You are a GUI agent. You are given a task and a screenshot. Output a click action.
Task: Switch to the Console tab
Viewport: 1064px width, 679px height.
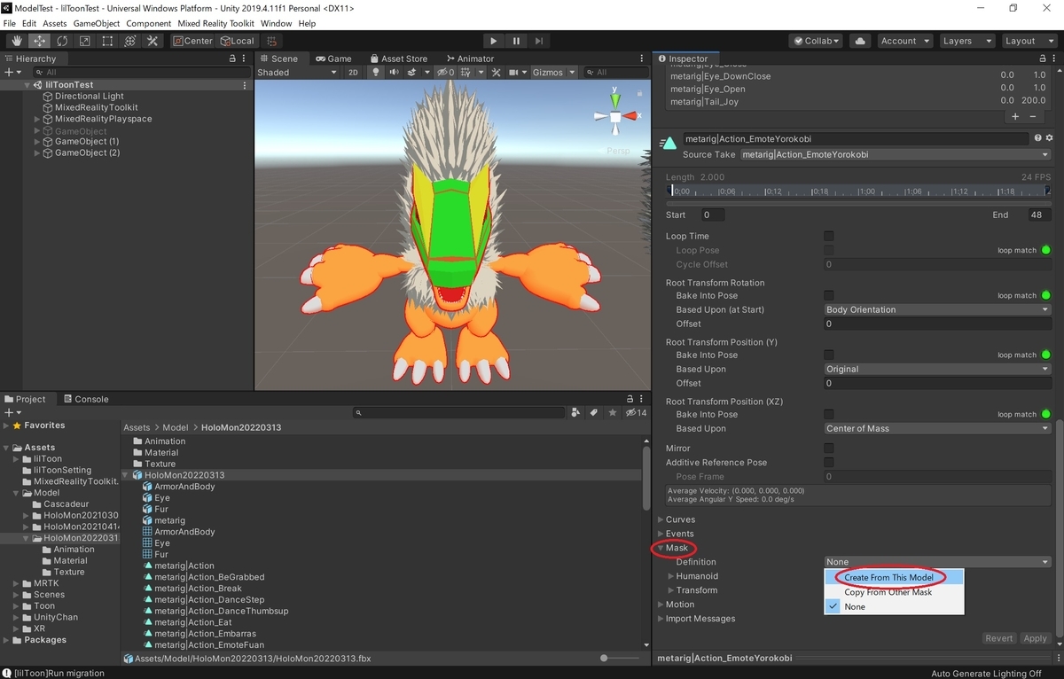(85, 399)
